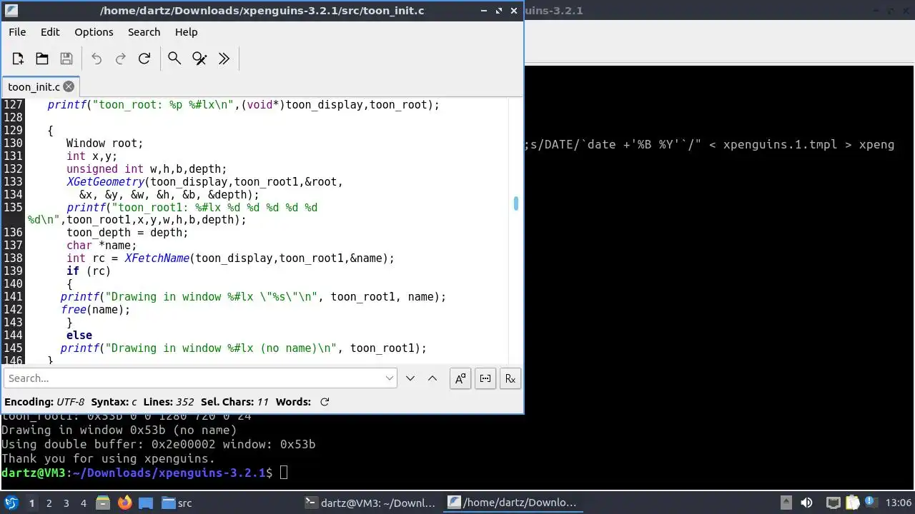Close the toon_init.c tab
This screenshot has width=915, height=514.
[69, 86]
